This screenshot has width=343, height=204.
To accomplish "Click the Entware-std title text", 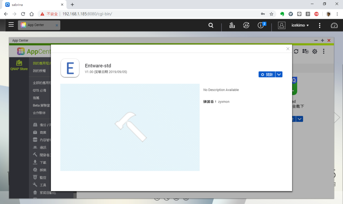I will coord(98,66).
